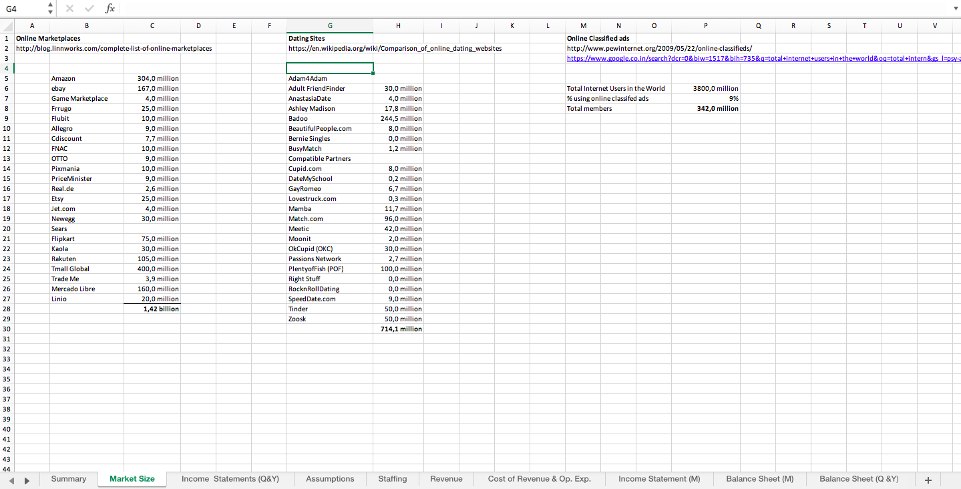The height and width of the screenshot is (489, 961).
Task: Add a new sheet with plus icon
Action: (928, 480)
